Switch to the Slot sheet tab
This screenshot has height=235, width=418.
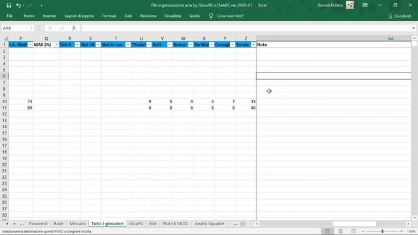pyautogui.click(x=153, y=223)
